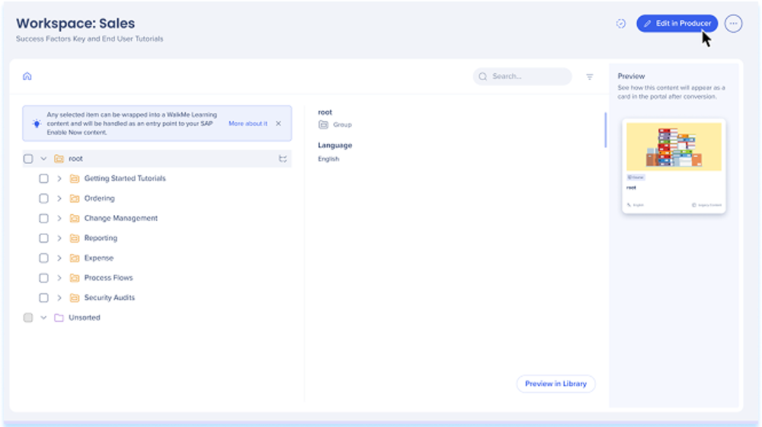762x427 pixels.
Task: Click the home icon in the breadcrumb bar
Action: (27, 76)
